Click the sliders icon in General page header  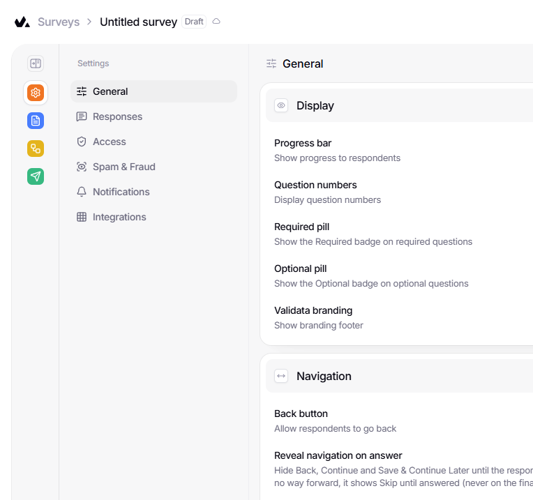(x=271, y=63)
